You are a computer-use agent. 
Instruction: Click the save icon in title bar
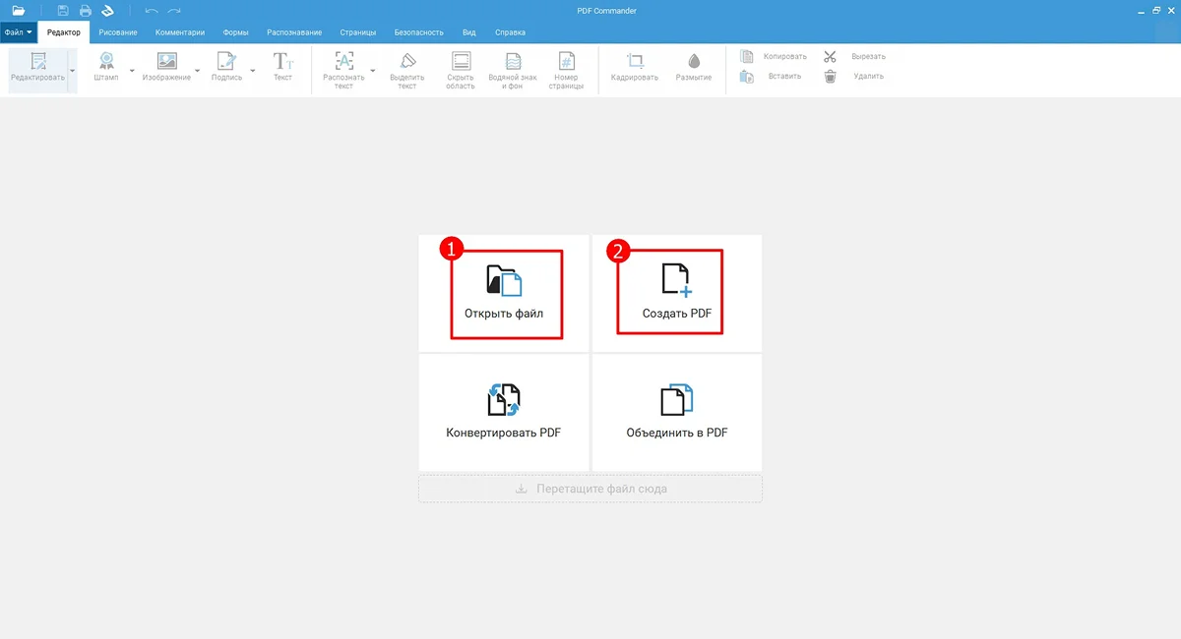click(x=63, y=10)
